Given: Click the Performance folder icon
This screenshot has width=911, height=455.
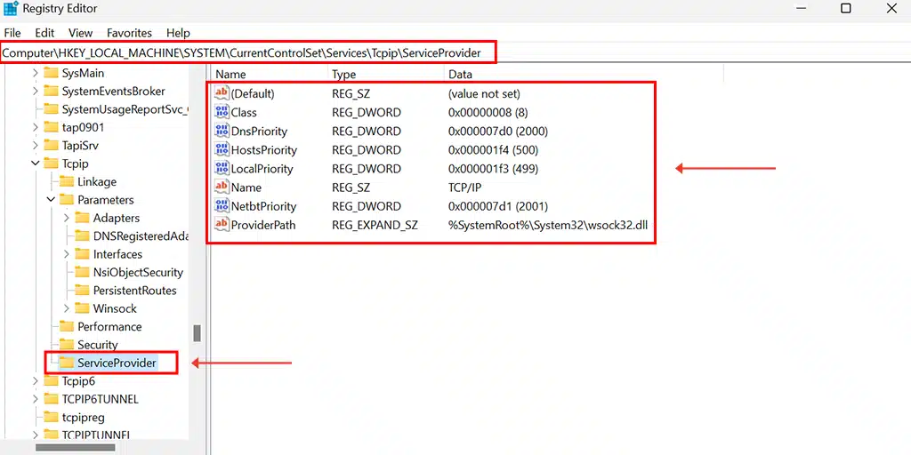Looking at the screenshot, I should (67, 326).
